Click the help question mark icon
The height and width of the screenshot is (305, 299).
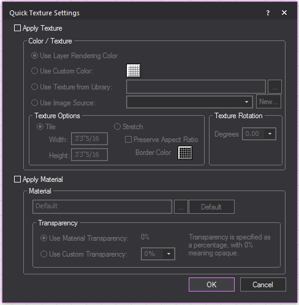pos(268,13)
